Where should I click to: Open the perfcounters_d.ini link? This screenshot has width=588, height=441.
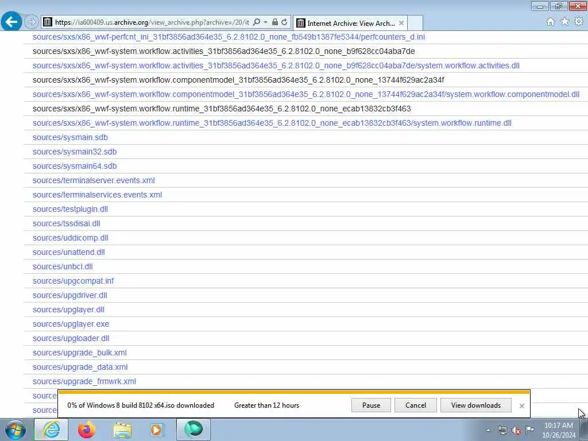229,37
